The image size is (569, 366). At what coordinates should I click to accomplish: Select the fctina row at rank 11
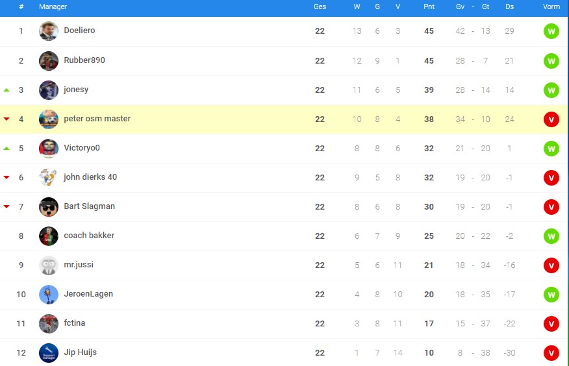tap(284, 324)
